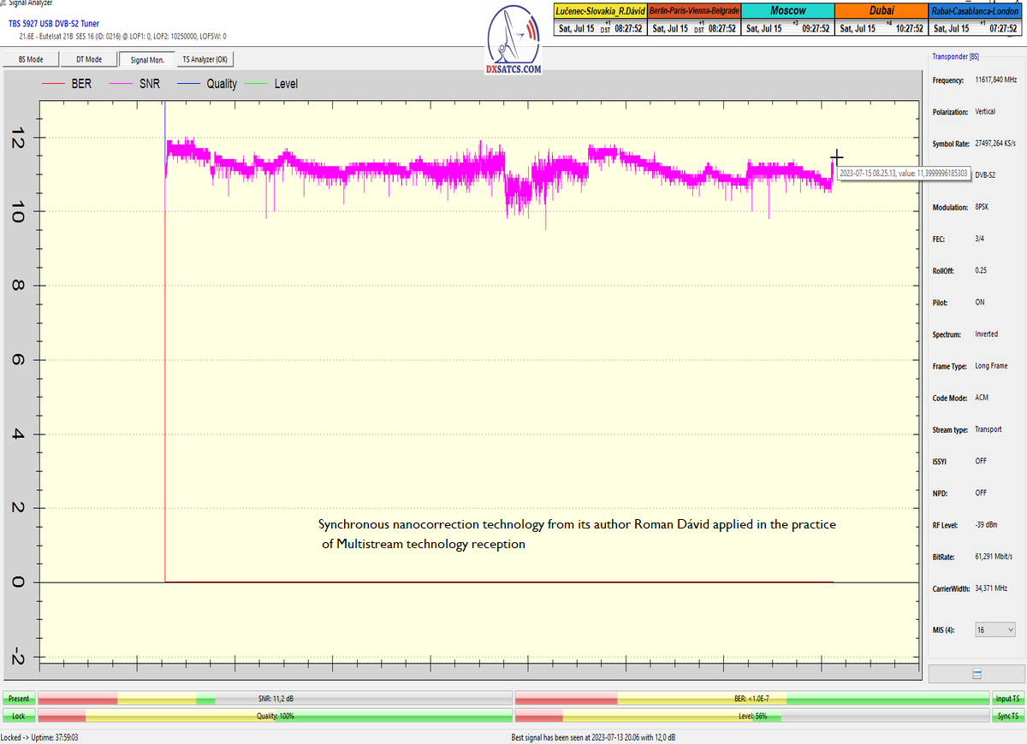Click the crosshair cursor marker on graph

837,156
